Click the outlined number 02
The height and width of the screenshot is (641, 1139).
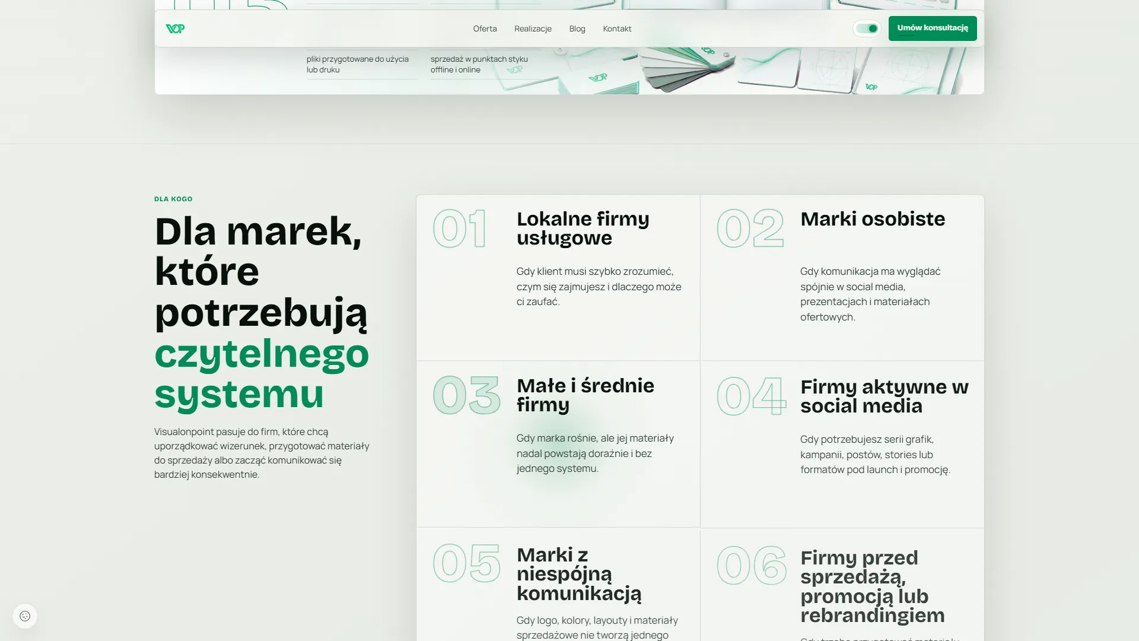point(750,229)
